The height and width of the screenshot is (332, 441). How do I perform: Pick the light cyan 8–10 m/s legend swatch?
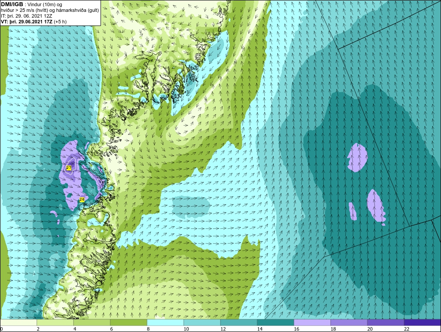[x=165, y=322]
